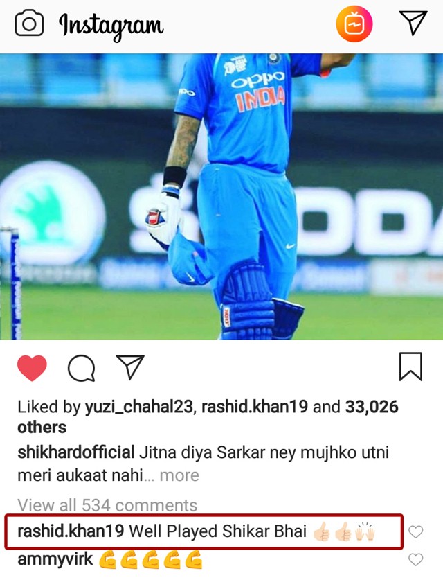Open direct messages from the paper plane icon in the header
443x580 pixels.
point(413,23)
